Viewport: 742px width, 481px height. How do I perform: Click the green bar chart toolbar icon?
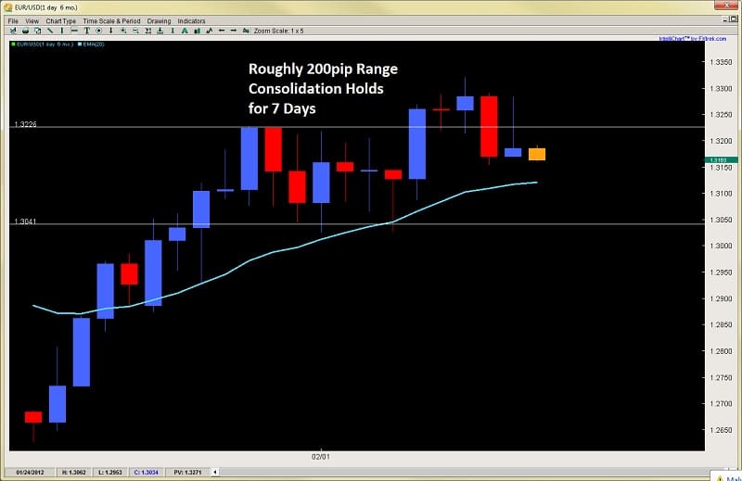point(197,31)
